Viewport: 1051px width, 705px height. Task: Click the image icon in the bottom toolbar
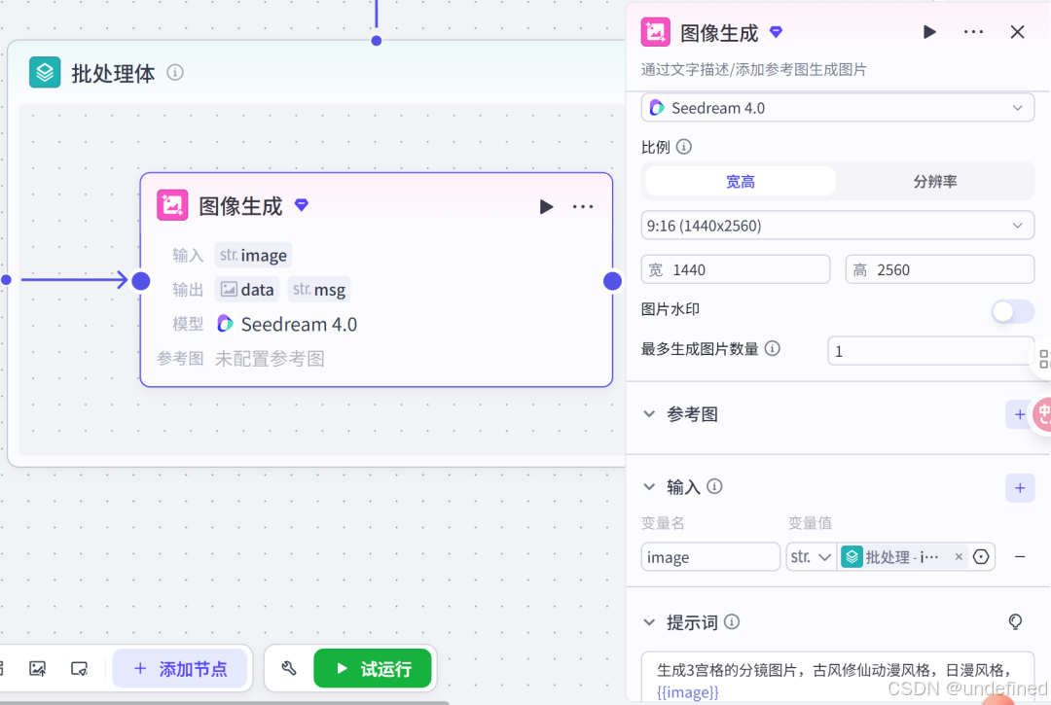coord(38,668)
